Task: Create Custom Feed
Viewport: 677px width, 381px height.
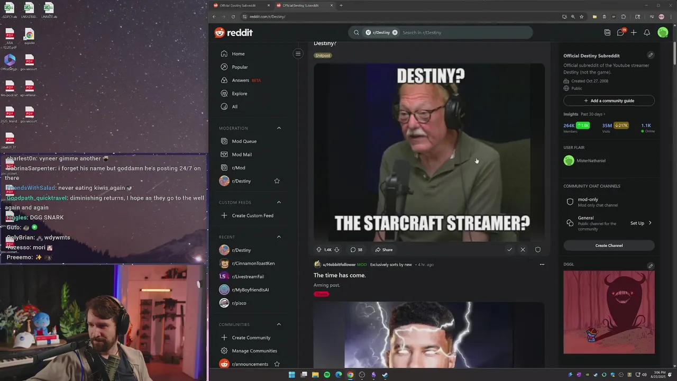Action: pyautogui.click(x=254, y=215)
